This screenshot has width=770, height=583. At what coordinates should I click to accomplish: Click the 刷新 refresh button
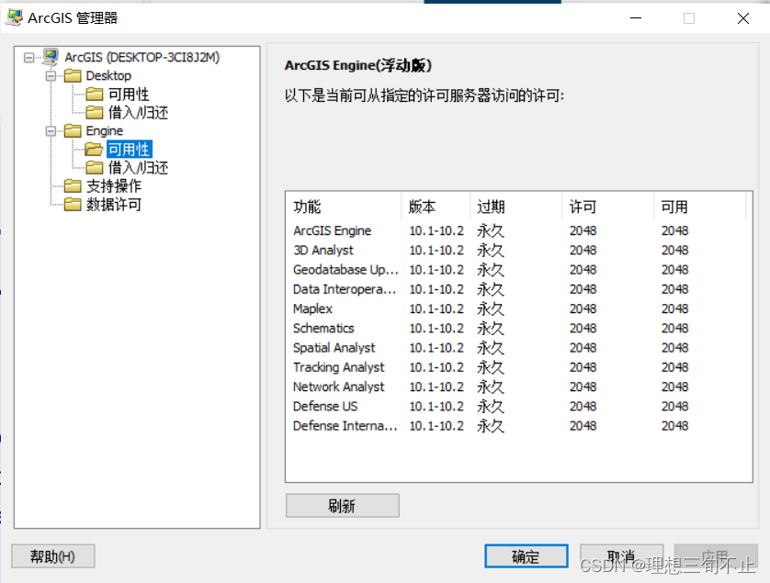click(343, 506)
